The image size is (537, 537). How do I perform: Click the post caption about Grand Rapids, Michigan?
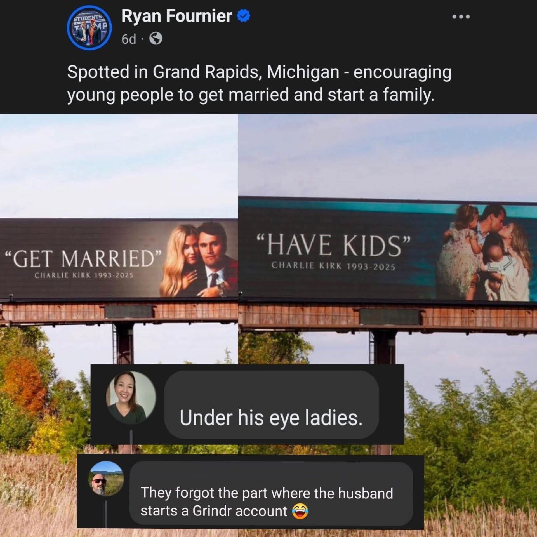coord(259,83)
